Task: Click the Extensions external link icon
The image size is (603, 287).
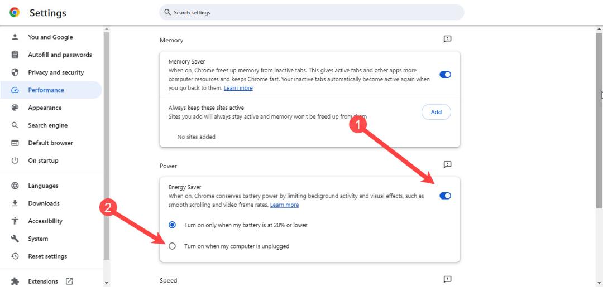Action: [x=69, y=281]
